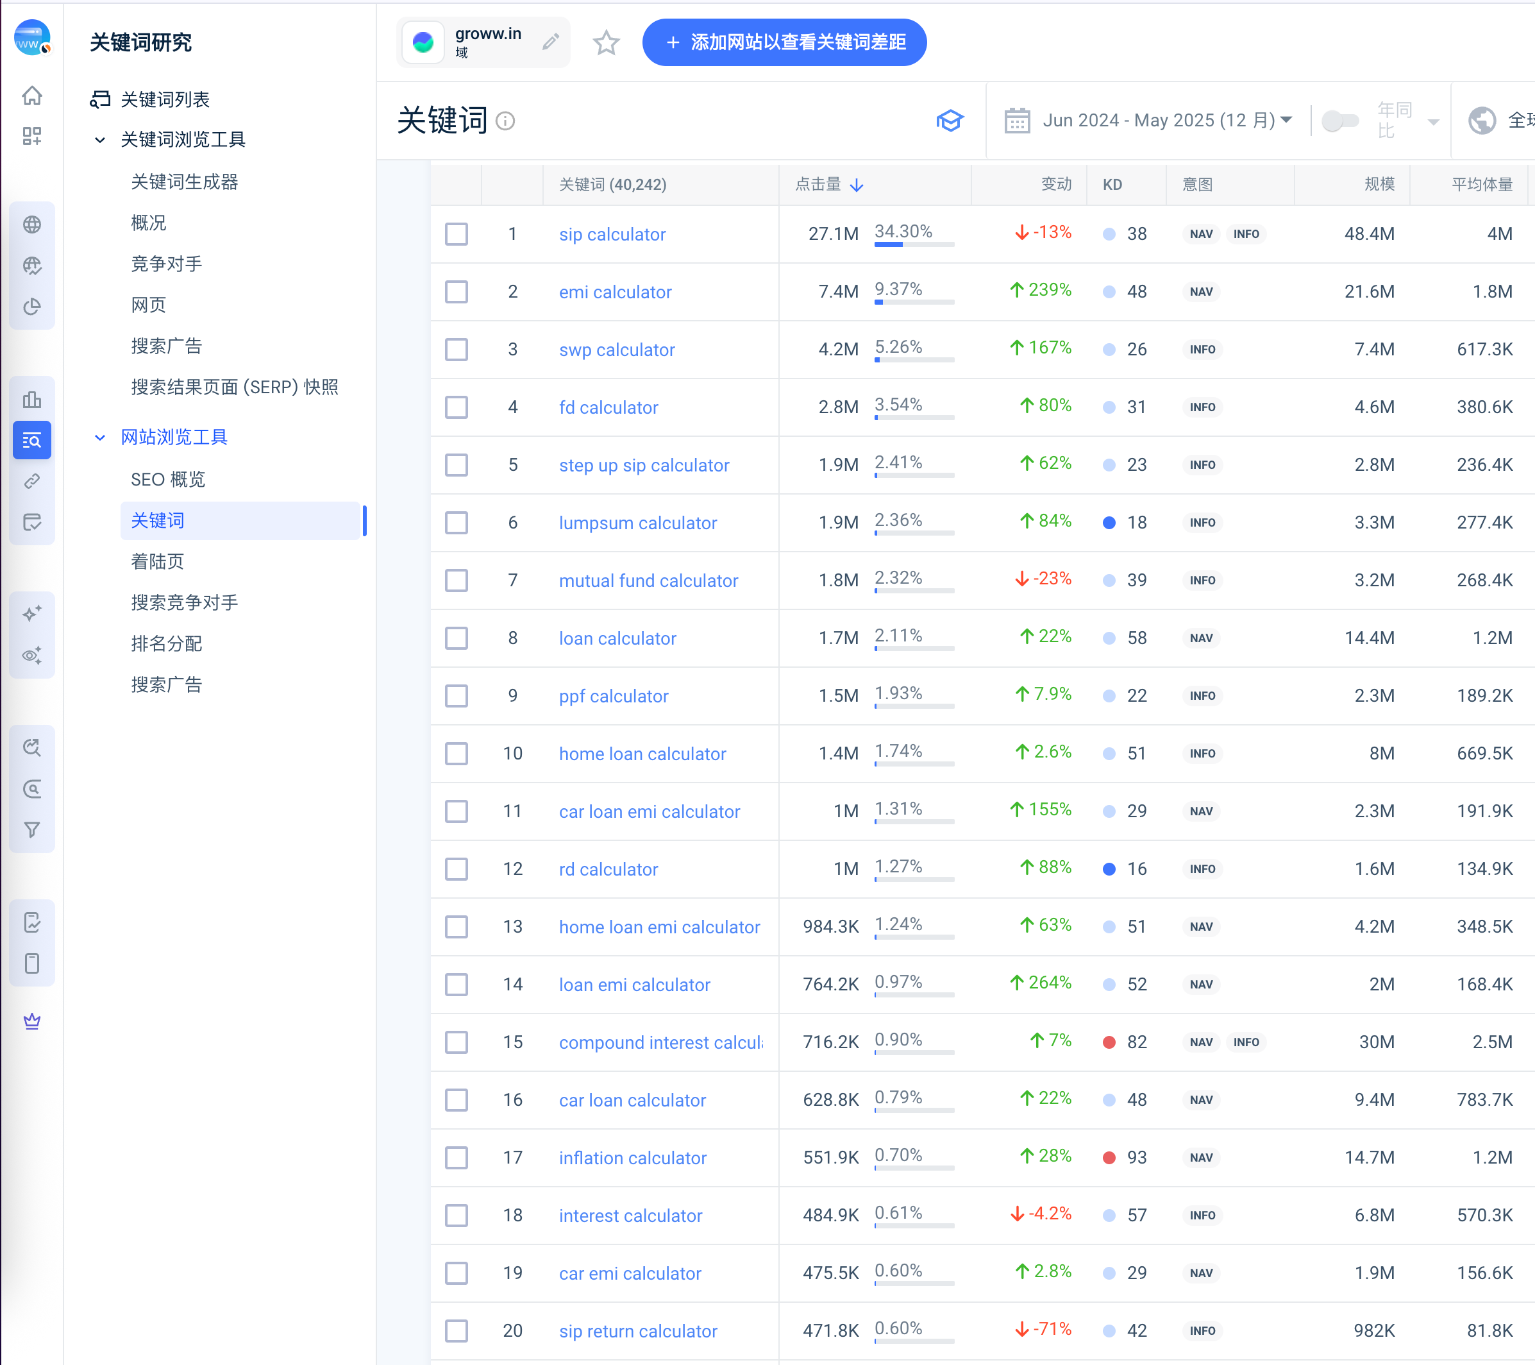Open the pie chart icon in rail
Image resolution: width=1535 pixels, height=1365 pixels.
click(x=31, y=307)
